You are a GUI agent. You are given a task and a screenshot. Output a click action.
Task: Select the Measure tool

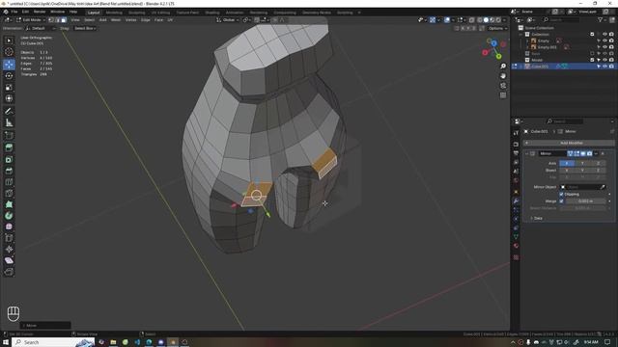pyautogui.click(x=9, y=122)
